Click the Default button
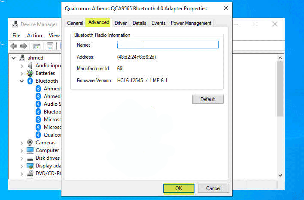The image size is (304, 200). point(208,99)
